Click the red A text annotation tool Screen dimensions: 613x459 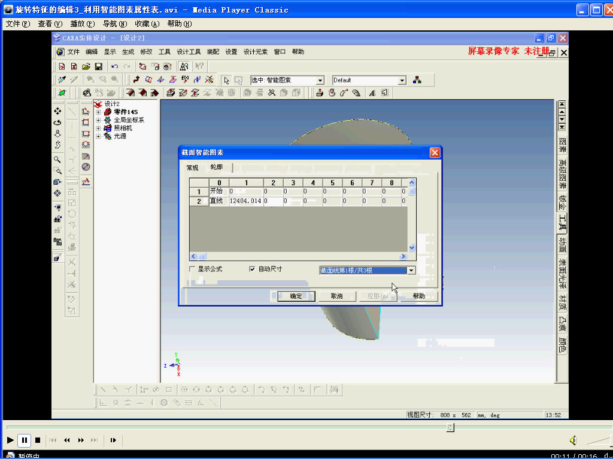86,181
